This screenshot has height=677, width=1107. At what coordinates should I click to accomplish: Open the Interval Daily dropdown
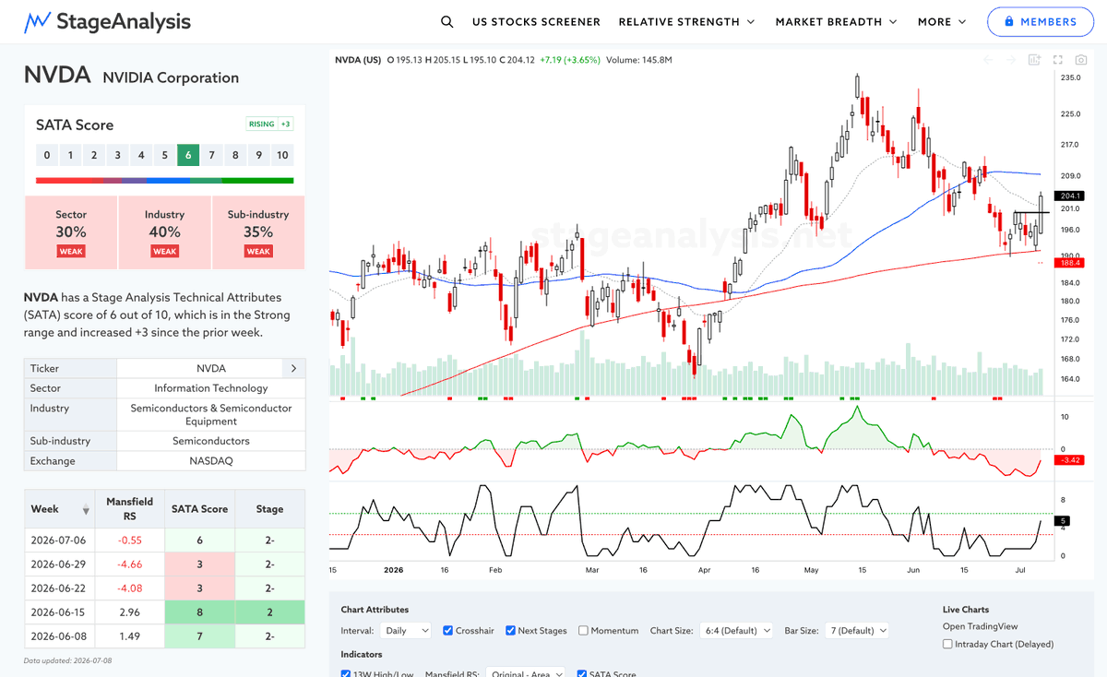click(405, 631)
